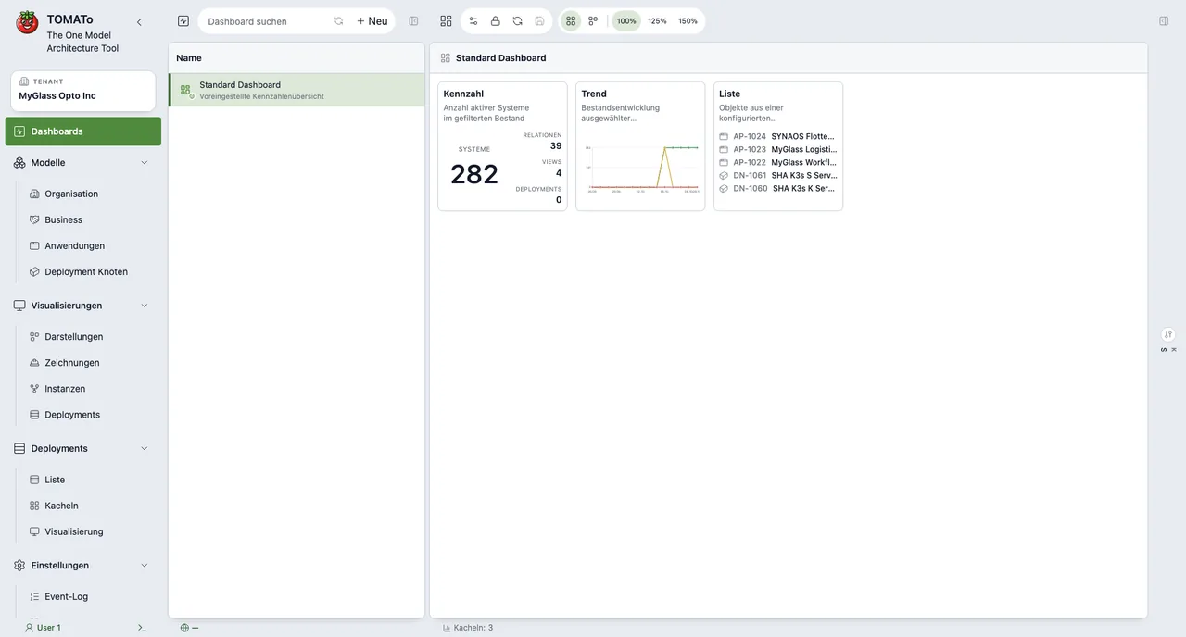
Task: Click the refresh icon inside the search box
Action: click(x=338, y=20)
